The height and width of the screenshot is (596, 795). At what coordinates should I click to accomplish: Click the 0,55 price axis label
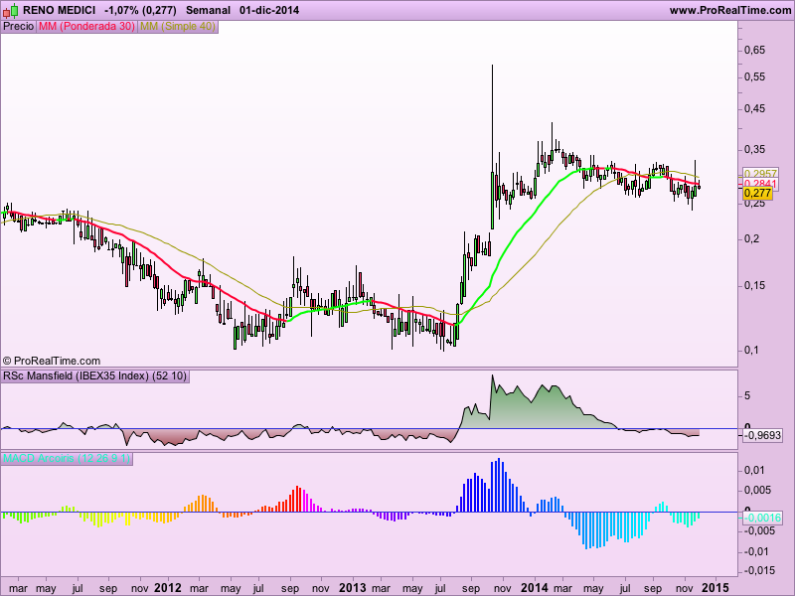(755, 77)
